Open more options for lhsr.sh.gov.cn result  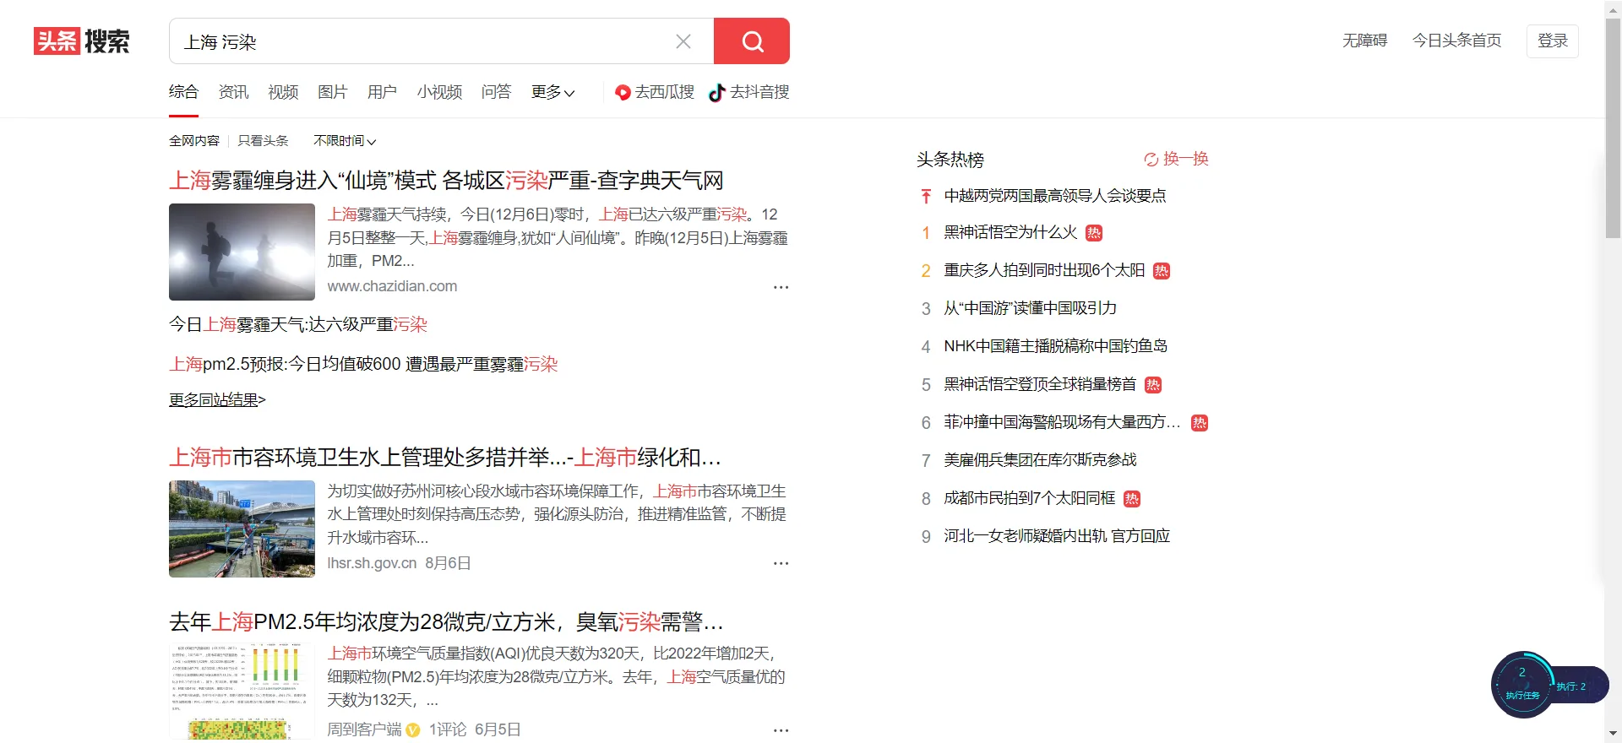point(781,563)
